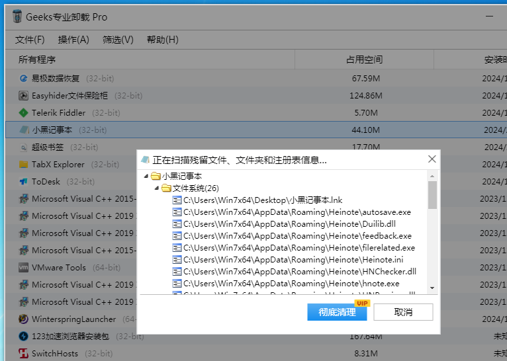Image resolution: width=507 pixels, height=361 pixels.
Task: Click the ToDesk program icon
Action: (24, 181)
